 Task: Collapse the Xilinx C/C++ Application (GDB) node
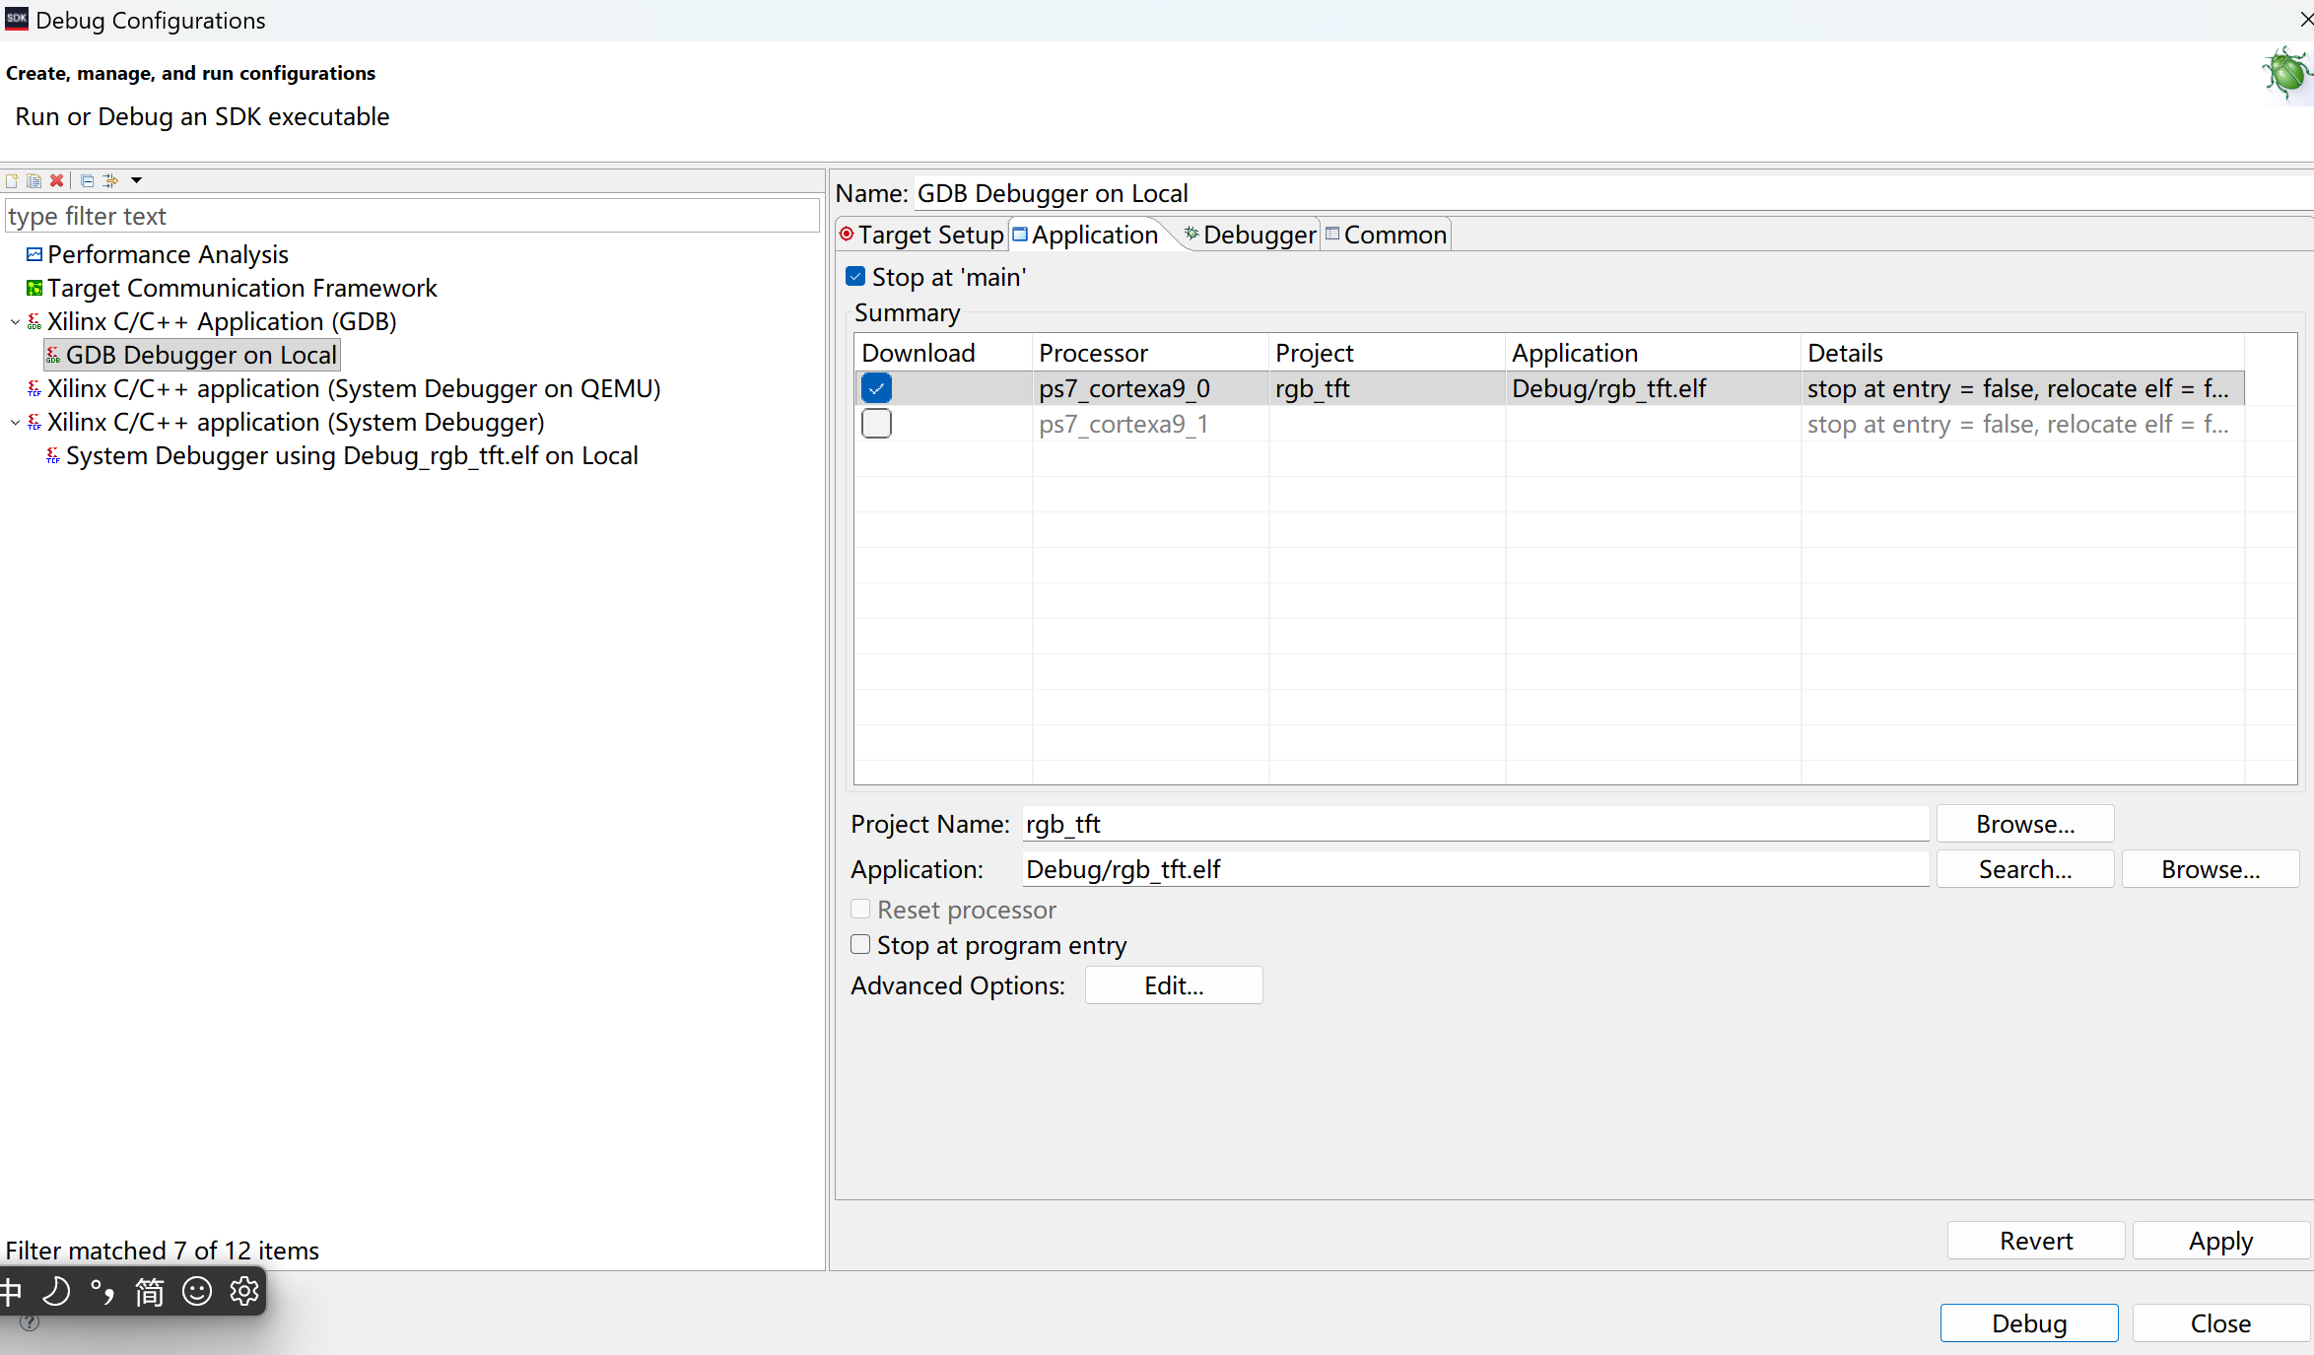click(x=15, y=322)
